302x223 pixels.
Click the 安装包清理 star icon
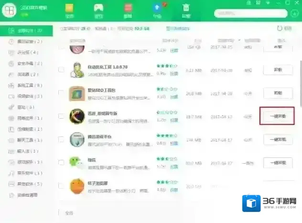[11, 195]
